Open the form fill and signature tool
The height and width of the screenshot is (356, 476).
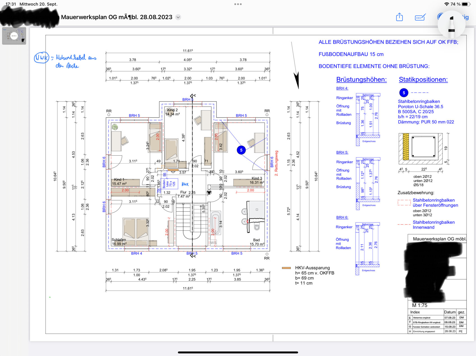(420, 17)
